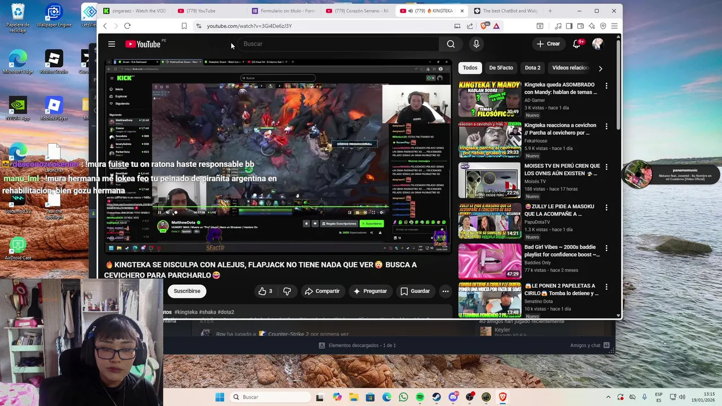Viewport: 722px width, 406px height.
Task: Open options menu for Kingteka reacciona a cevichon
Action: (x=606, y=126)
